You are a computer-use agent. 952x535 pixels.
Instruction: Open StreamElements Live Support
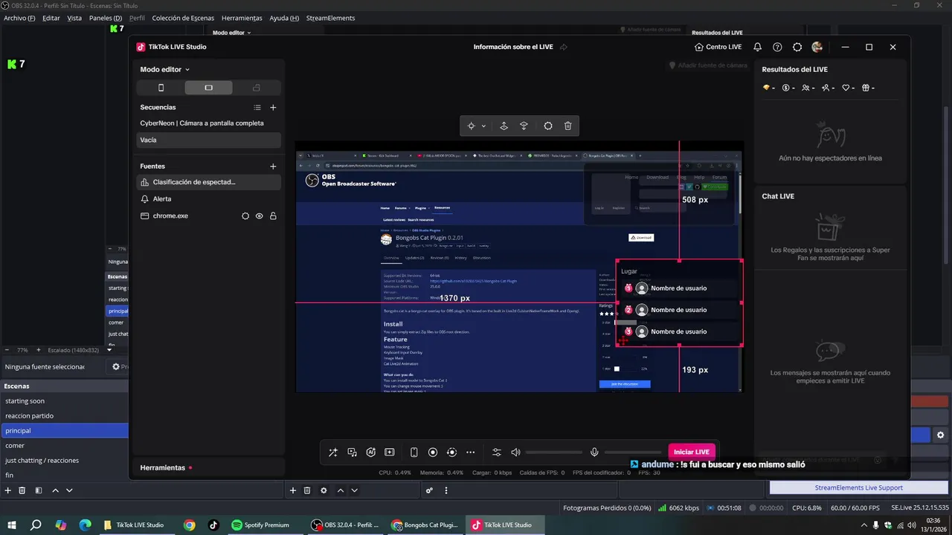click(x=858, y=487)
